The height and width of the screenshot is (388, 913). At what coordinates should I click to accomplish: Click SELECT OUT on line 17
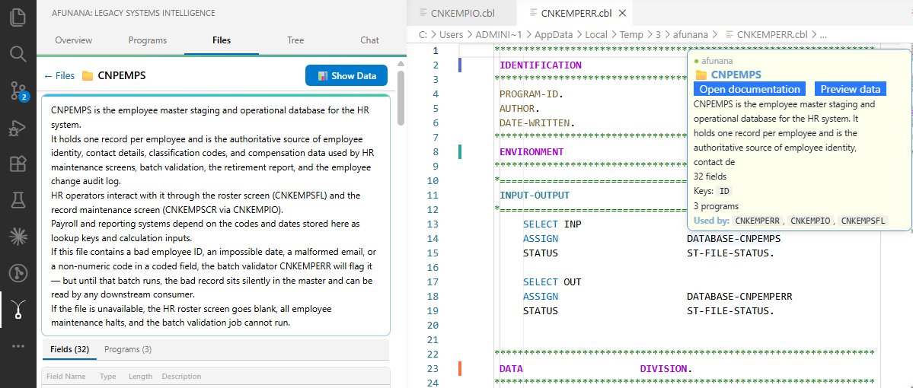click(552, 282)
